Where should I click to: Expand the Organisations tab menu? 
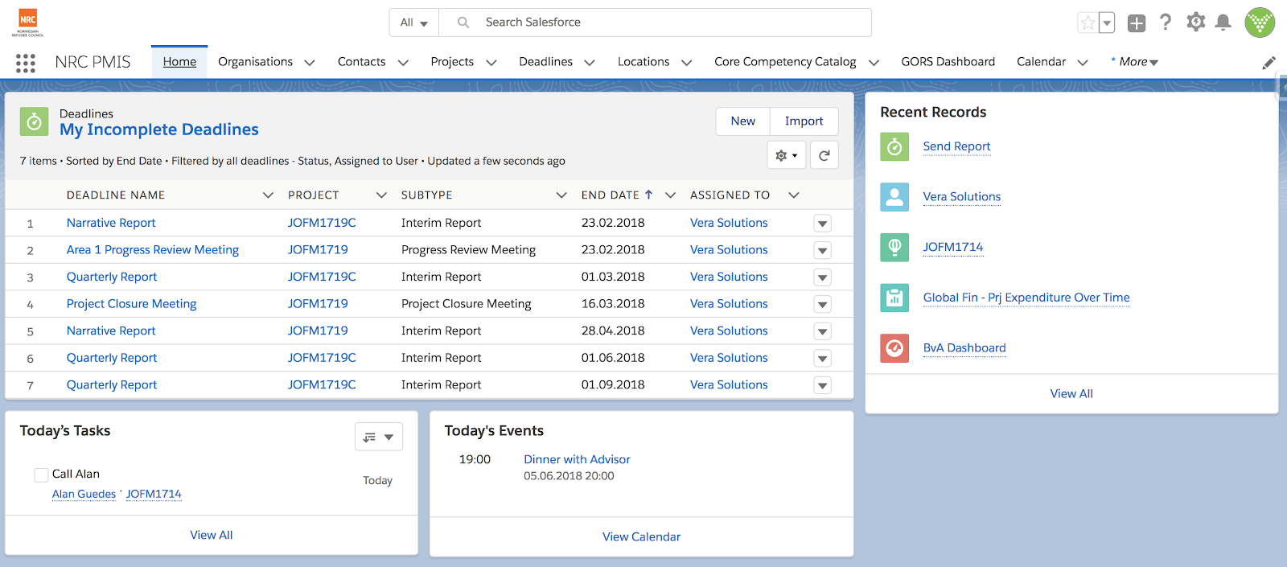click(310, 63)
